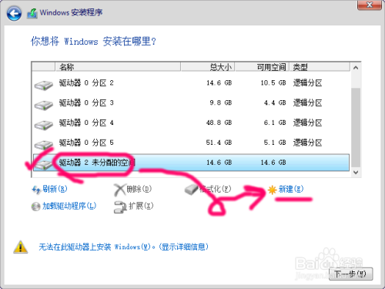Close the Windows Setup window
The image size is (385, 289).
click(x=370, y=5)
